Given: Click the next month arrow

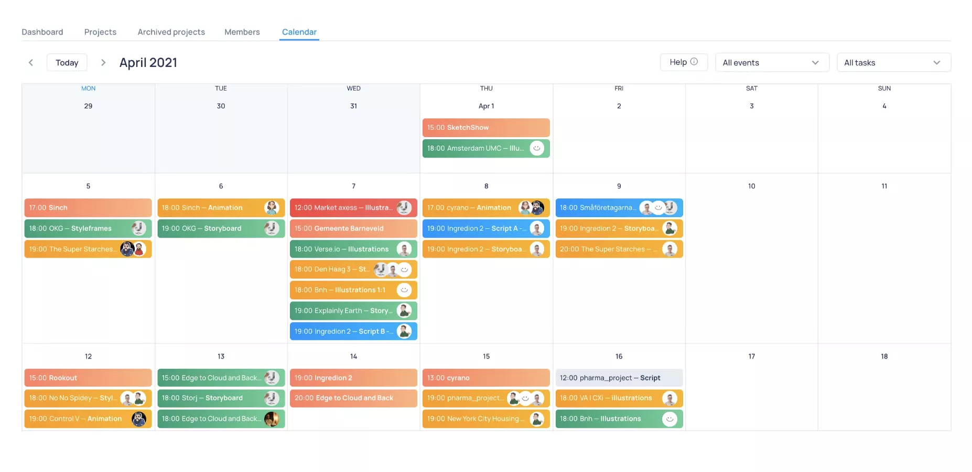Looking at the screenshot, I should [x=103, y=63].
